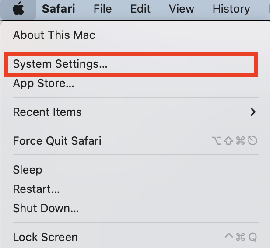Screen dimensions: 270x248
Task: Click the option-key symbol beside Force Quit Safari
Action: coord(216,141)
